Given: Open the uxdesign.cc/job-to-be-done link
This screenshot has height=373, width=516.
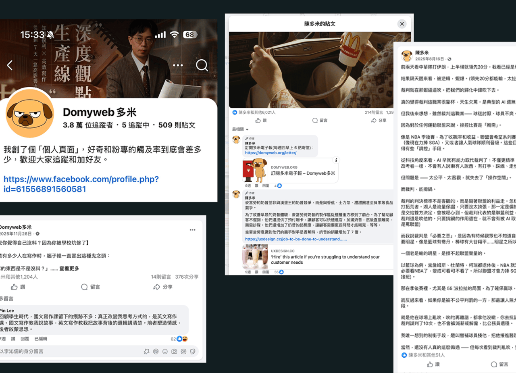Looking at the screenshot, I should 296,239.
